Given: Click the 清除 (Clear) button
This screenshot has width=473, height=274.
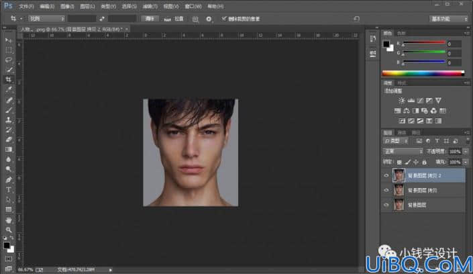Looking at the screenshot, I should [x=150, y=19].
